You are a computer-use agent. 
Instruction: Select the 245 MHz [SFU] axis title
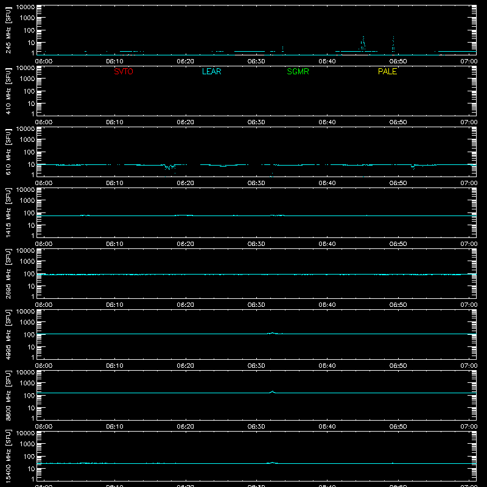(x=8, y=30)
